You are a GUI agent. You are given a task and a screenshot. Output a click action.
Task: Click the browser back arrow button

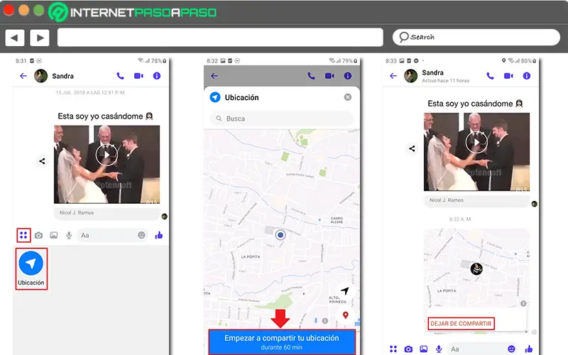coord(14,38)
